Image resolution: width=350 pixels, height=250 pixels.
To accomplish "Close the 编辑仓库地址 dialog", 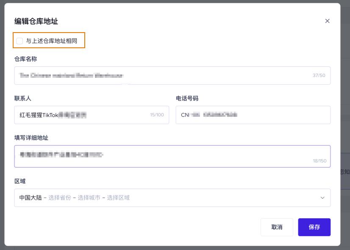I will point(327,21).
